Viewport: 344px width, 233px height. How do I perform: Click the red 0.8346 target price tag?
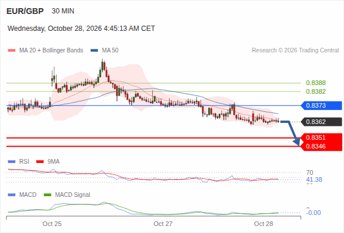pos(322,146)
